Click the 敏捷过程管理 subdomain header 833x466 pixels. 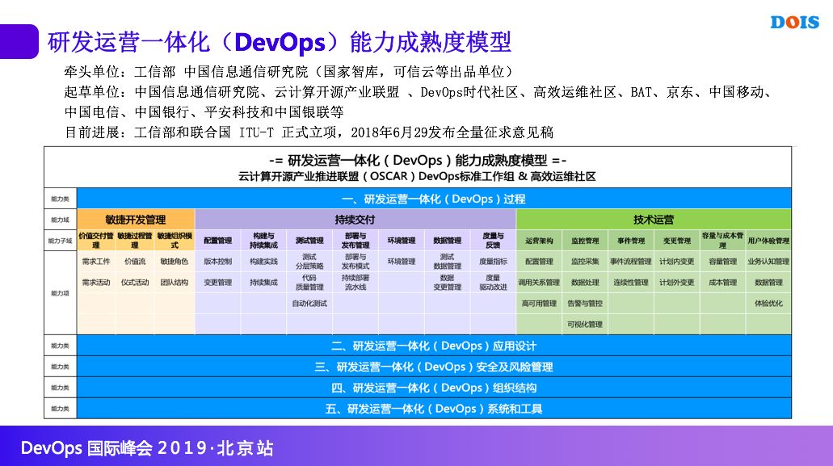pyautogui.click(x=135, y=241)
